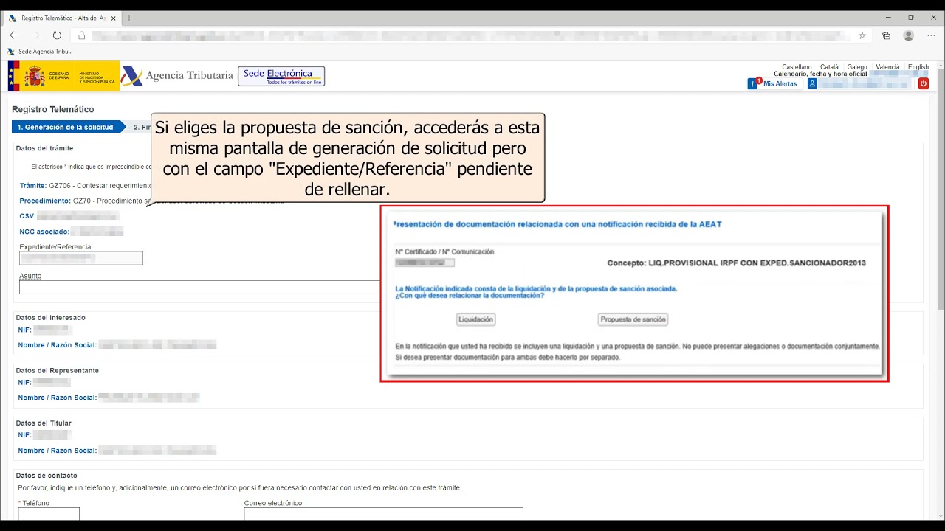Click the Expediente/Referencia input field
Image resolution: width=945 pixels, height=531 pixels.
pyautogui.click(x=81, y=258)
